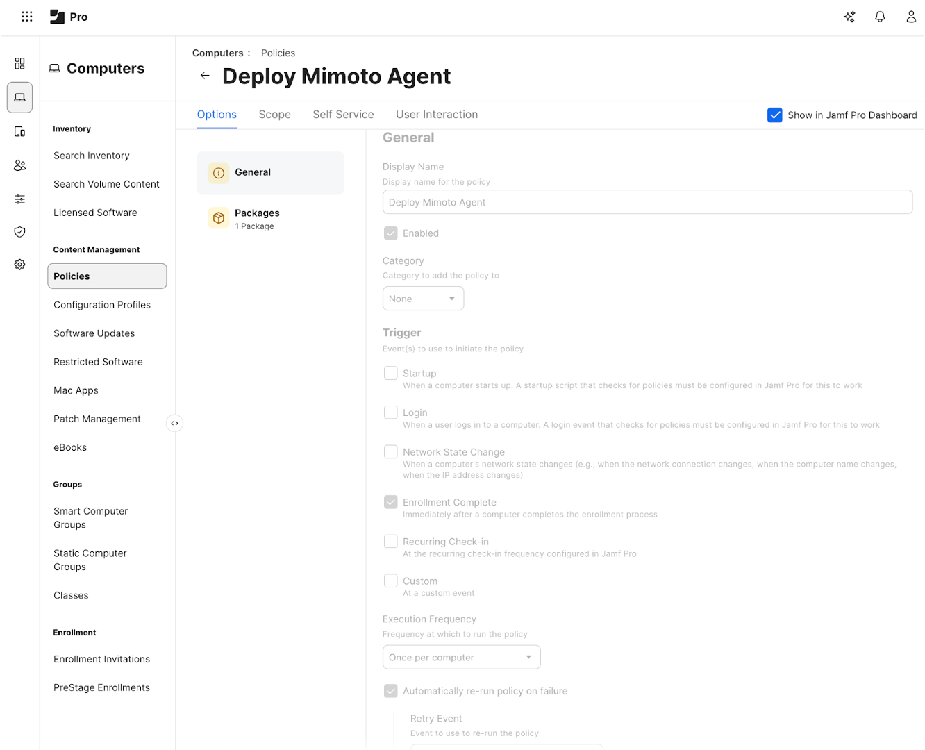Expand the Execution Frequency dropdown
The image size is (925, 750).
pyautogui.click(x=461, y=657)
